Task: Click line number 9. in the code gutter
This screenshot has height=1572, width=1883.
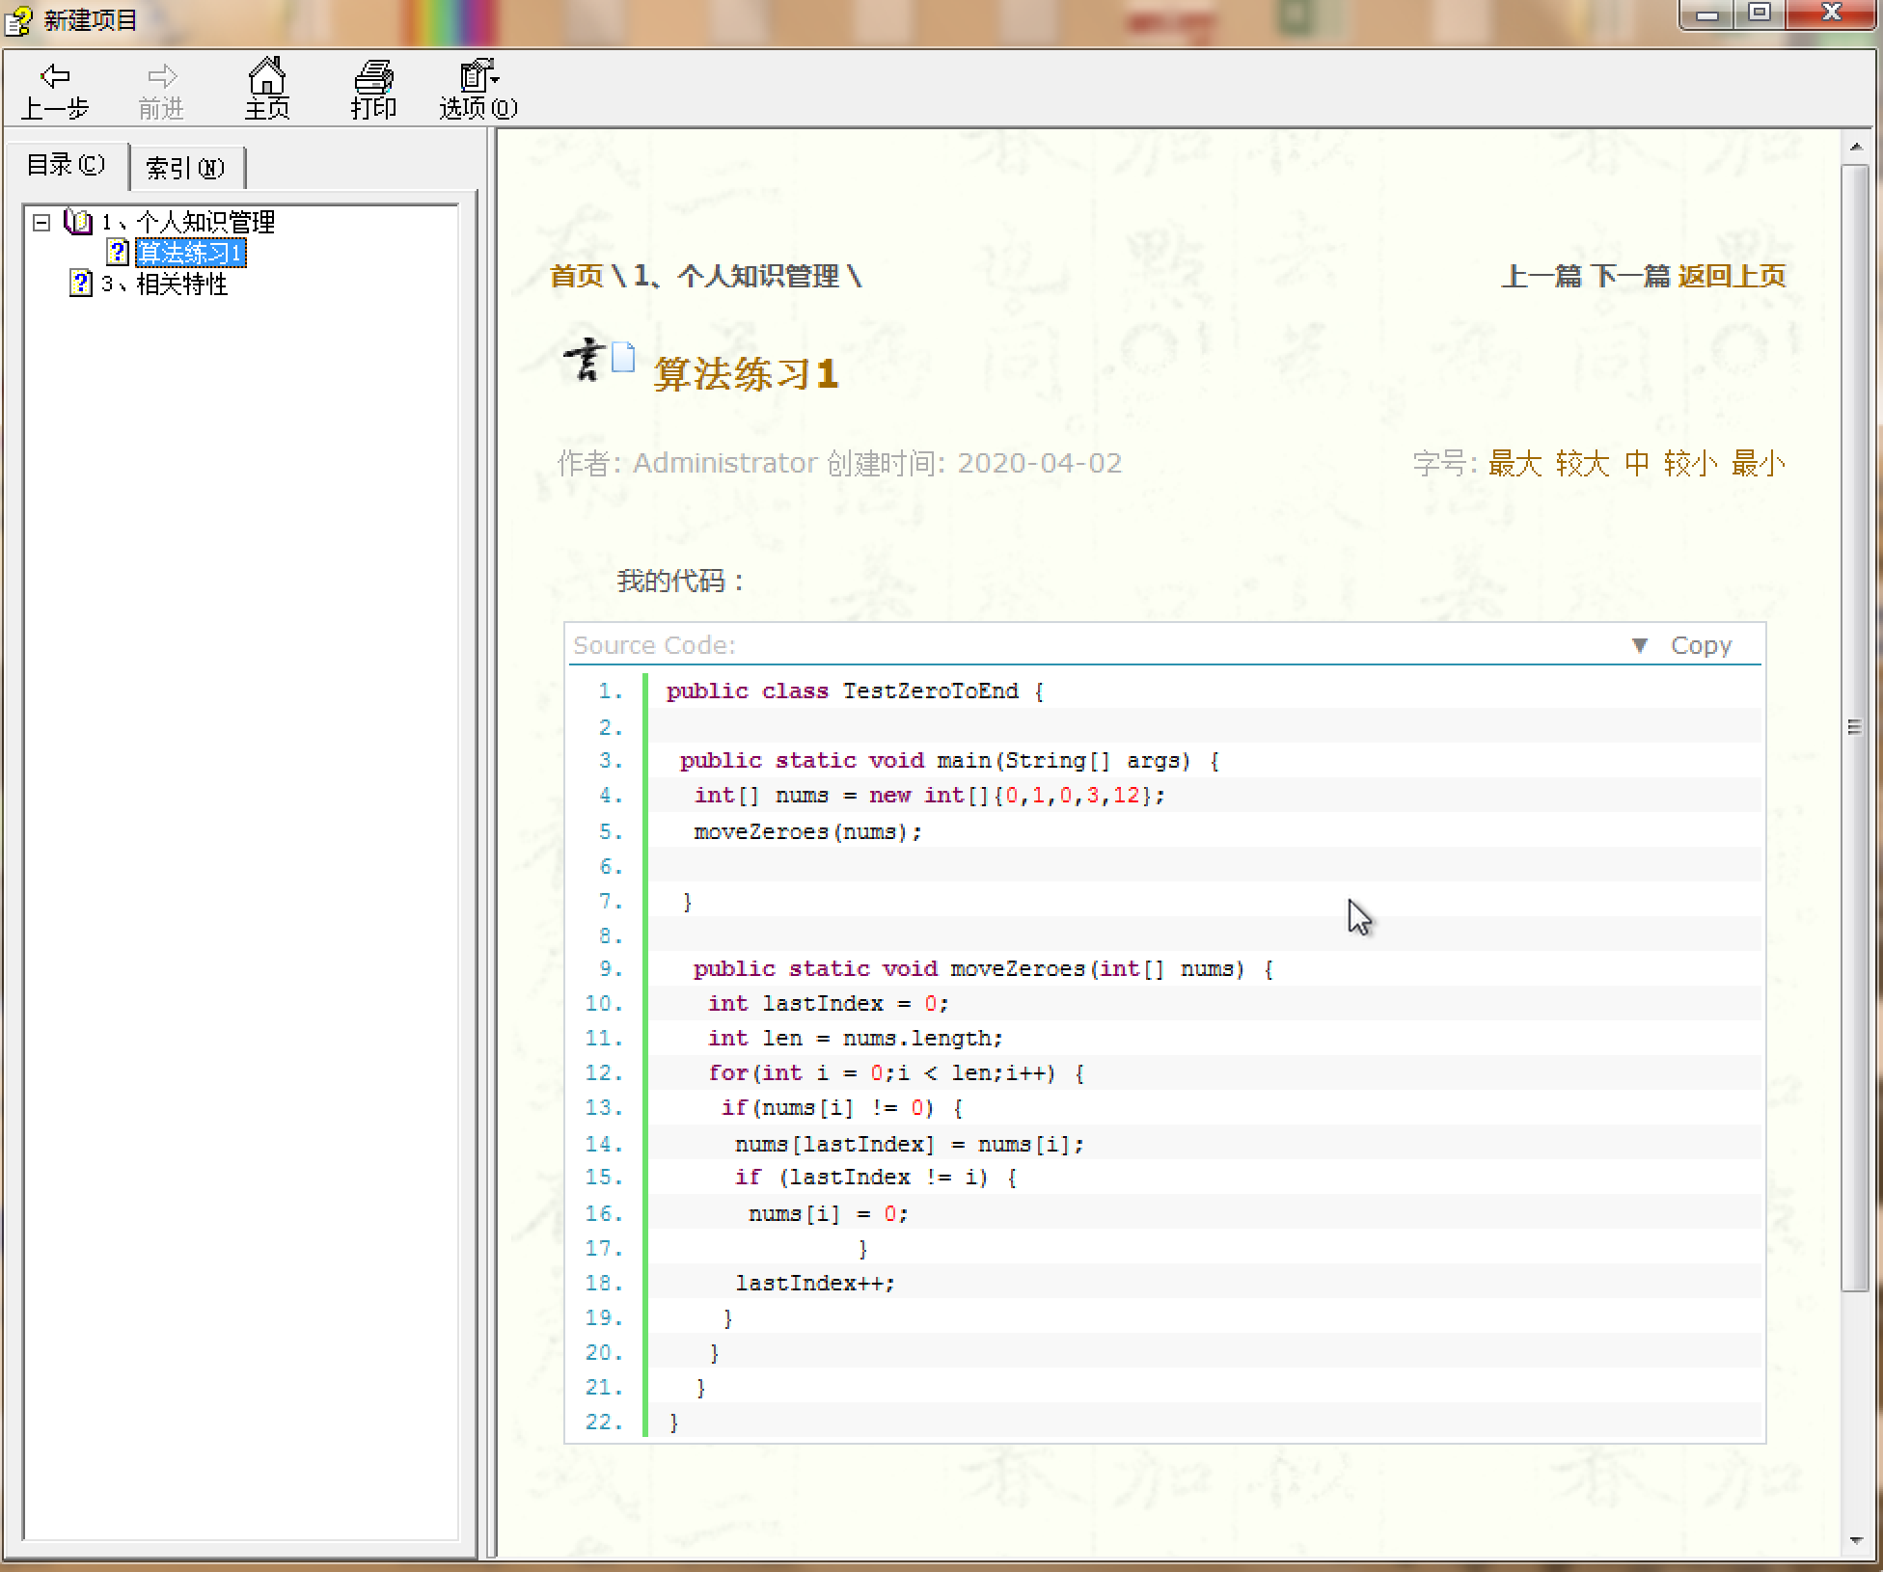Action: coord(611,968)
